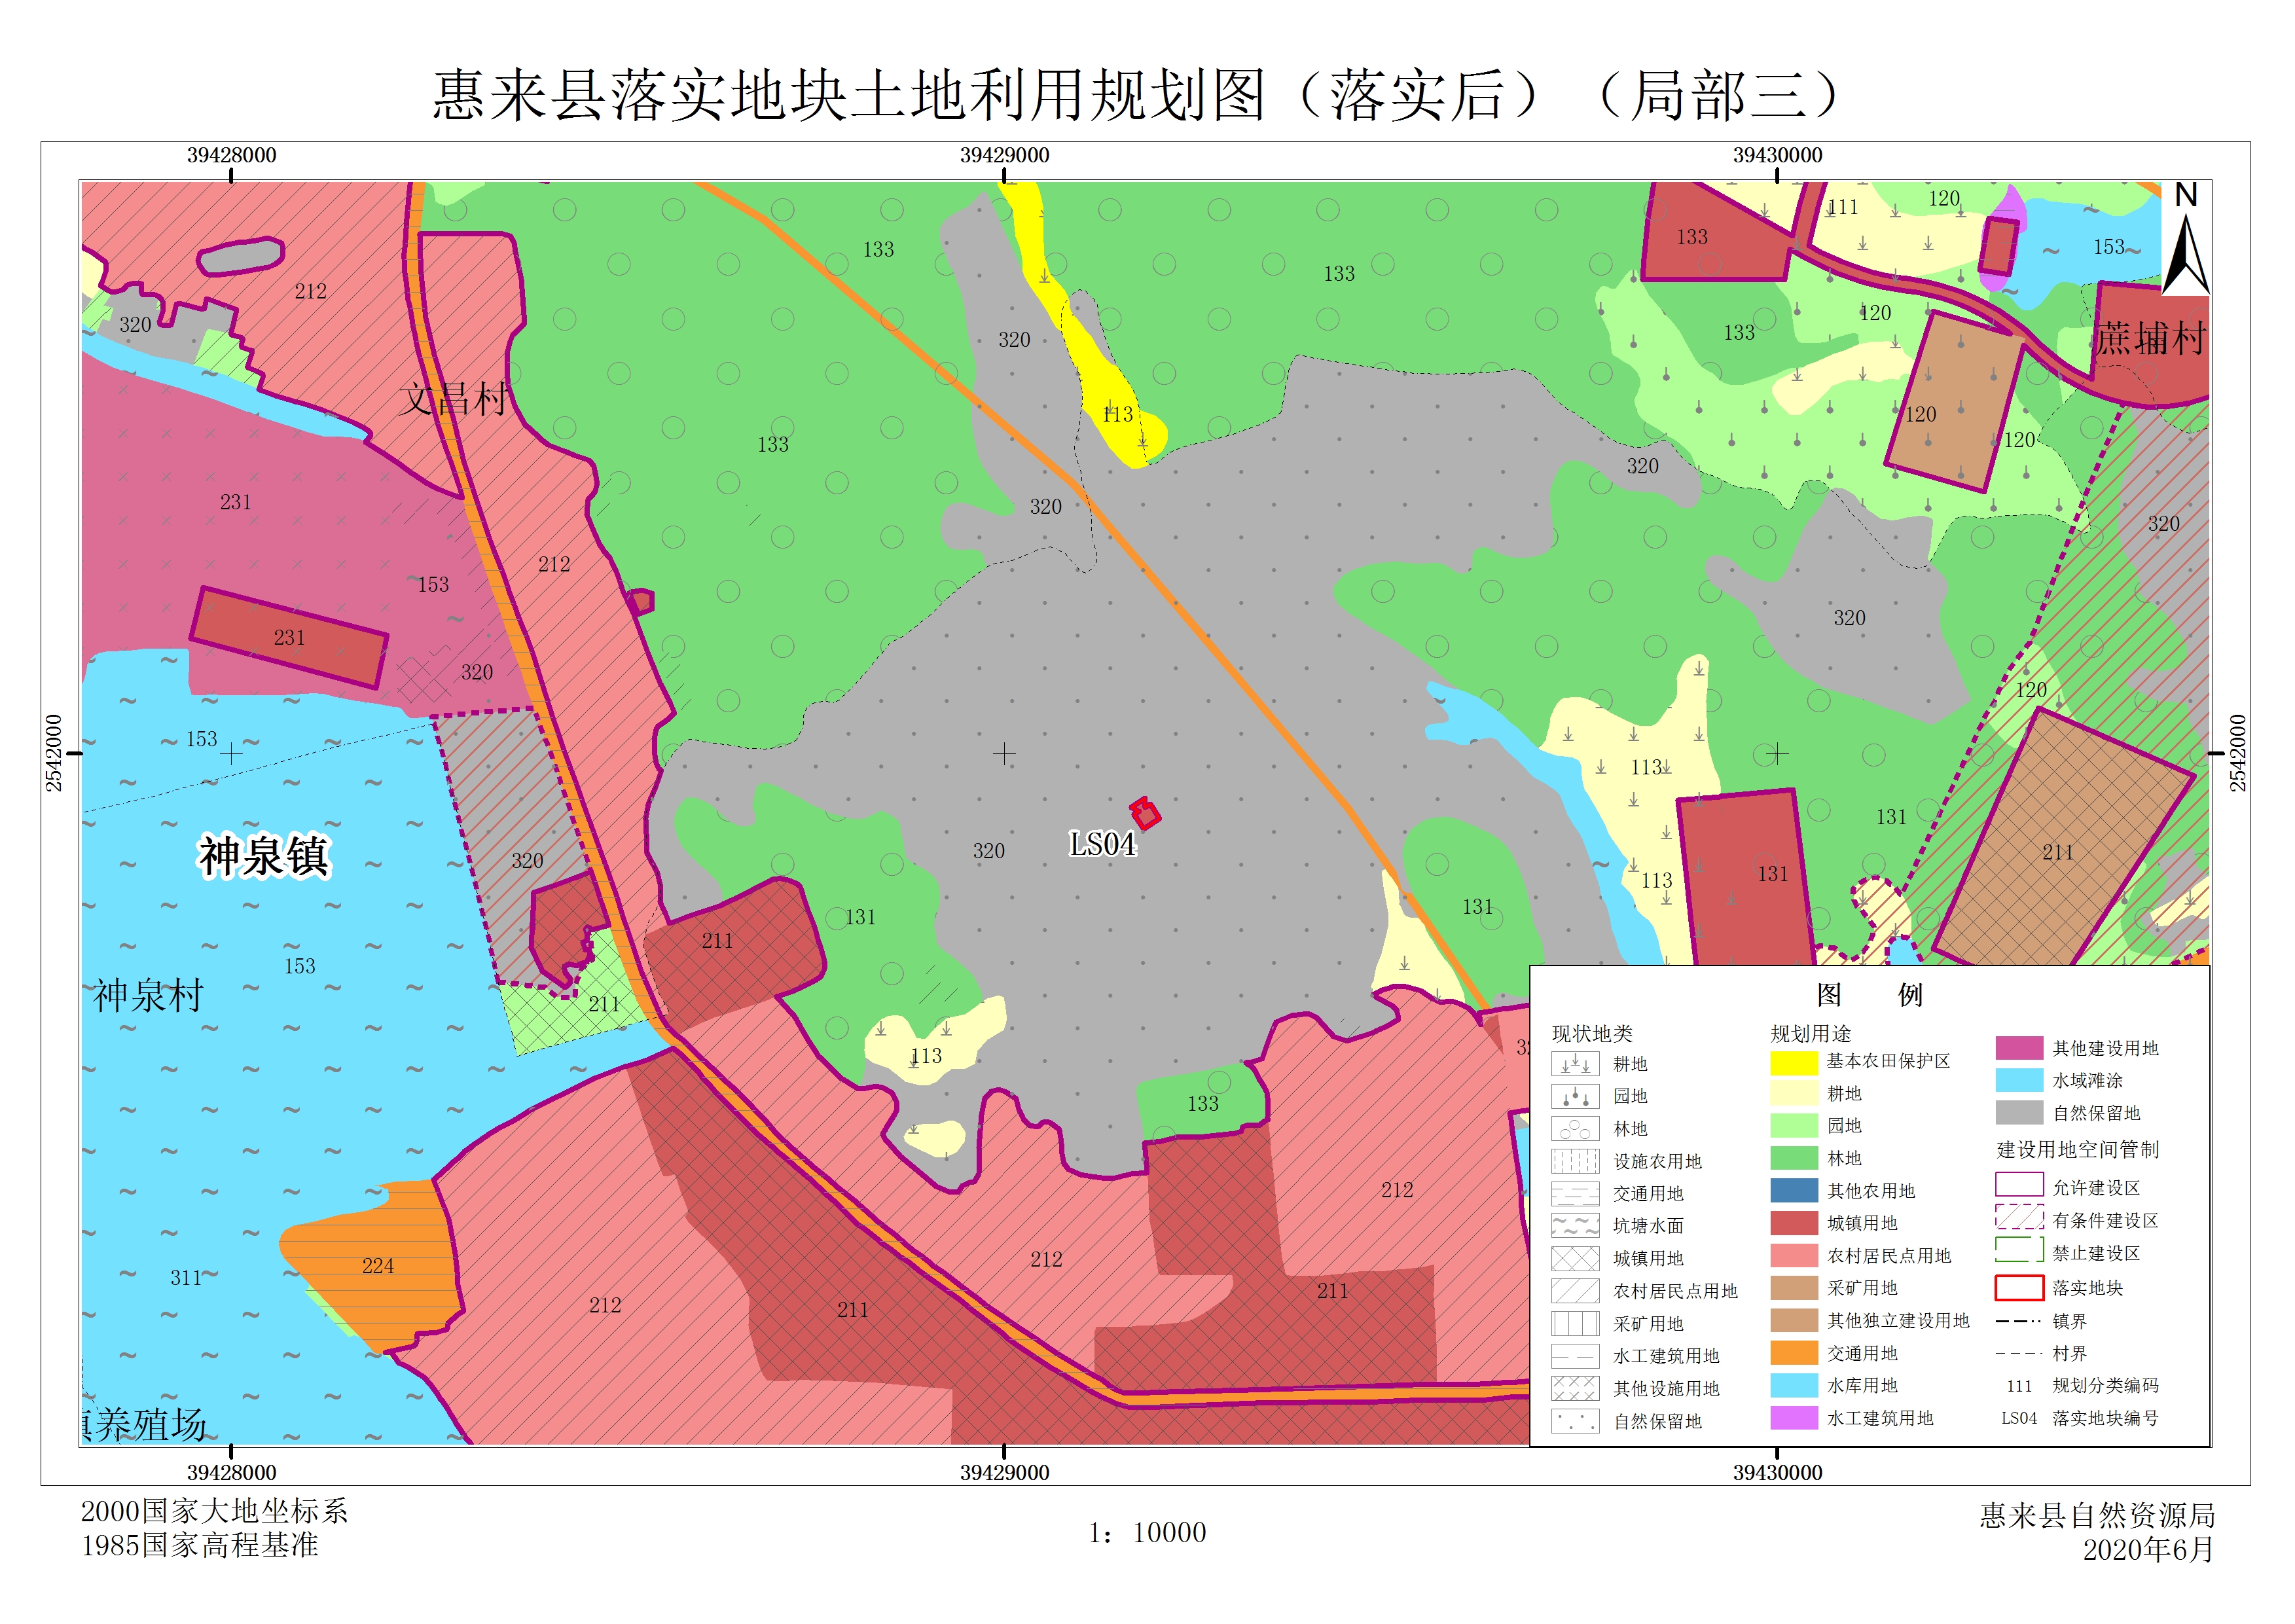Click the 规划分类编码 legend entry

coord(2106,1386)
